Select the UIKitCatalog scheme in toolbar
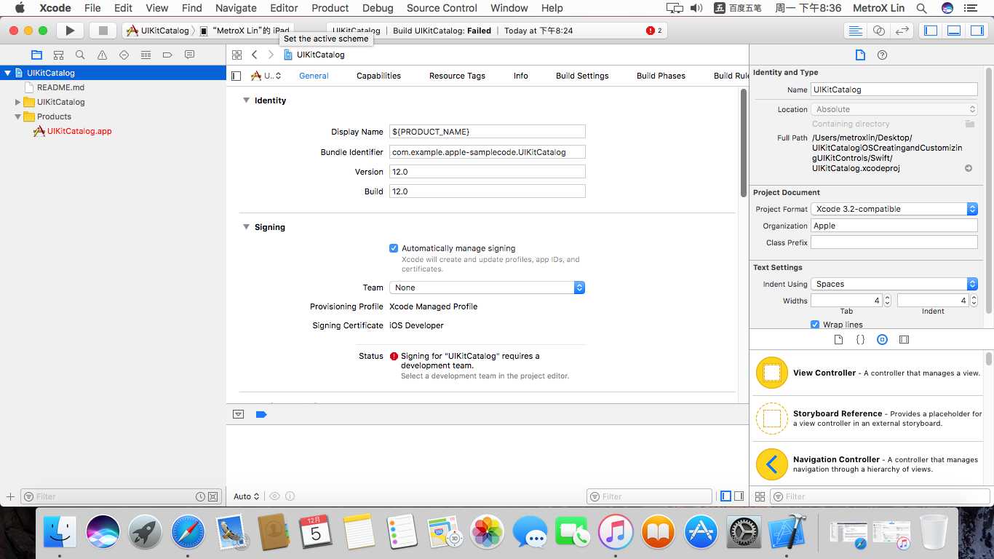The image size is (994, 559). 158,31
